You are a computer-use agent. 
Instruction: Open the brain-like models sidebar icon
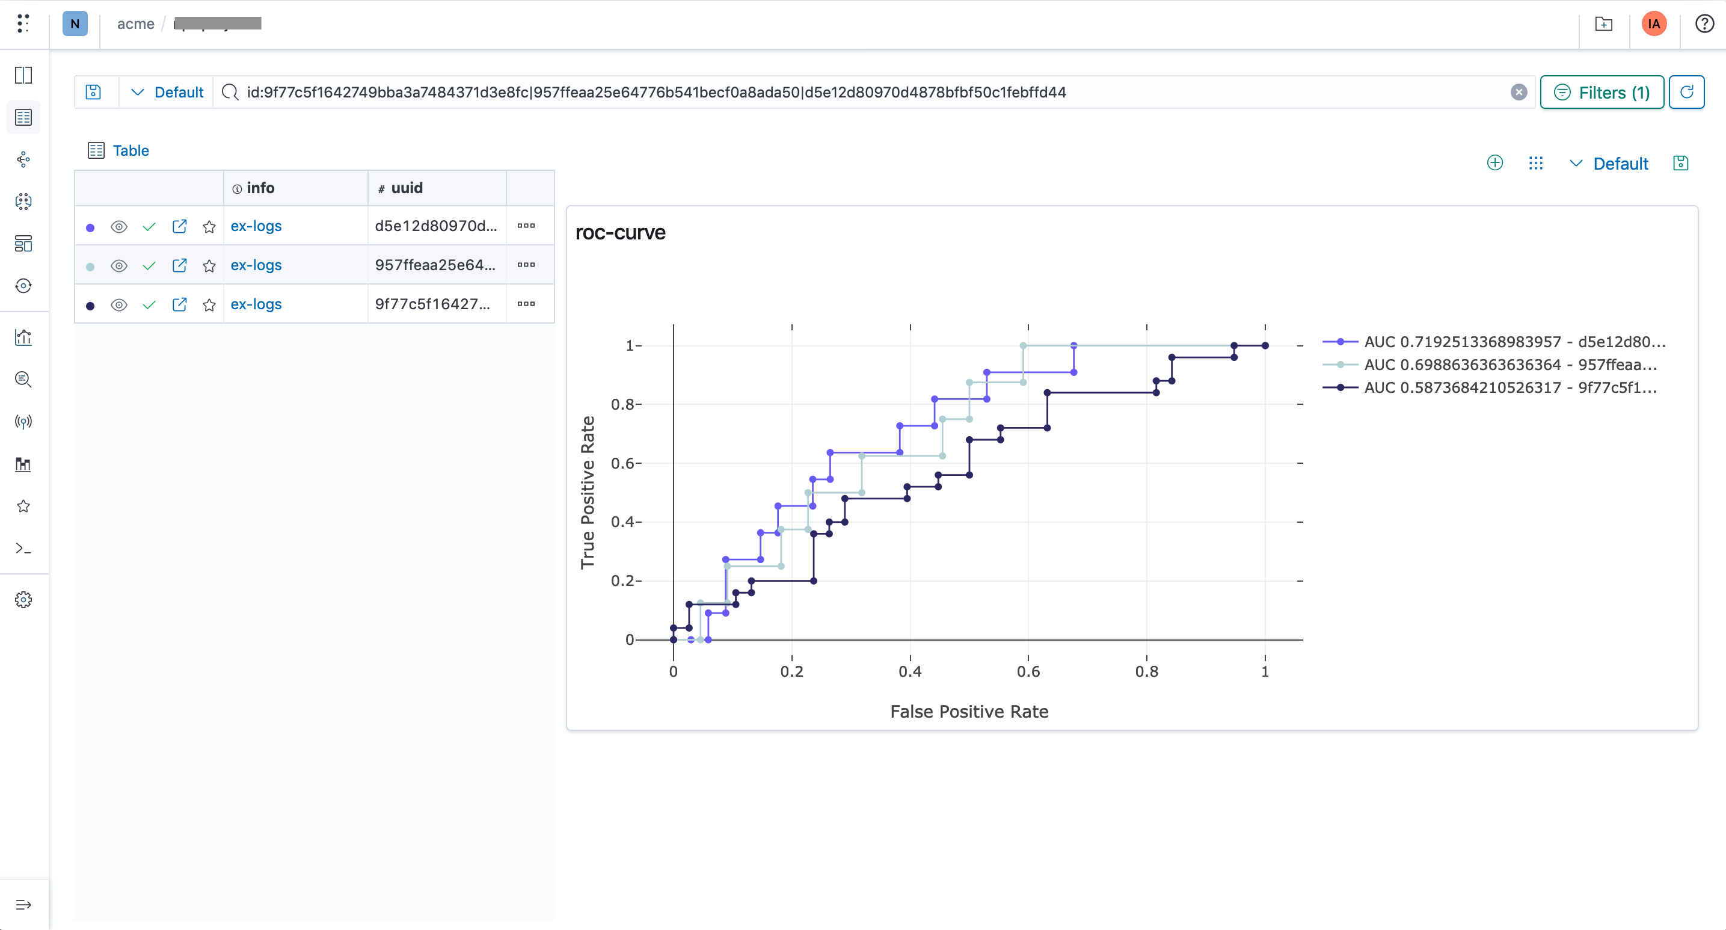coord(23,202)
